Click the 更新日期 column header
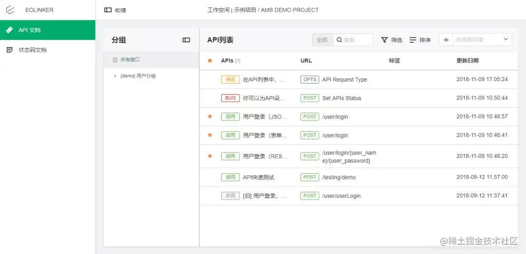 pyautogui.click(x=468, y=61)
